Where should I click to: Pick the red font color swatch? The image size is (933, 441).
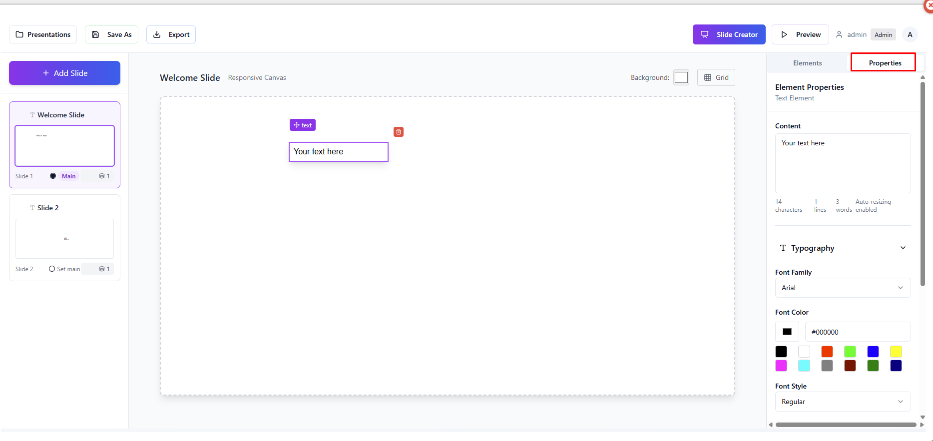coord(827,352)
